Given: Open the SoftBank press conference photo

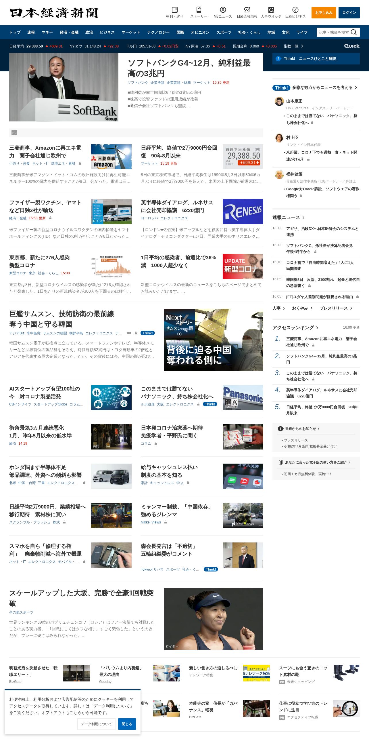Looking at the screenshot, I should [64, 87].
